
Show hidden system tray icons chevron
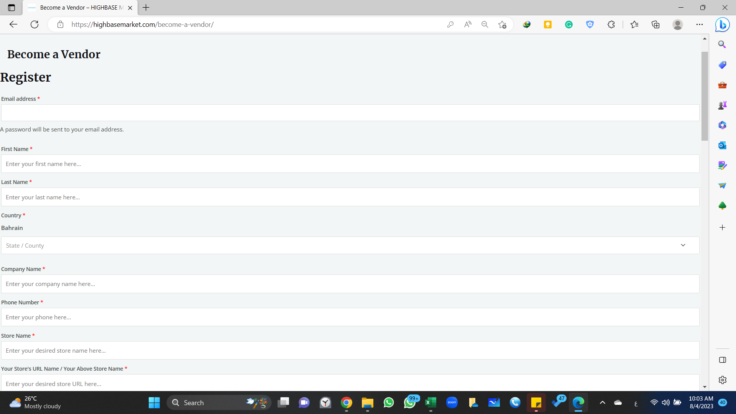click(x=603, y=402)
